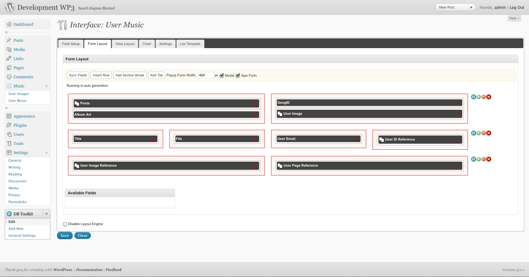529x277 pixels.
Task: Click the Add Section Break button
Action: (x=130, y=75)
